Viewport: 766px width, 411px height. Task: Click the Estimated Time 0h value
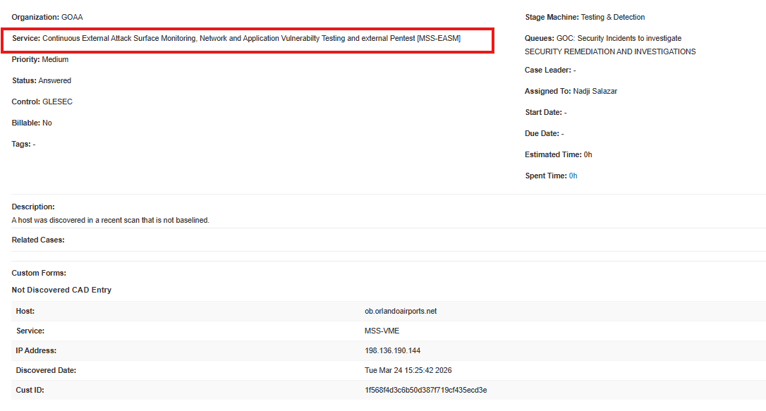(x=588, y=154)
